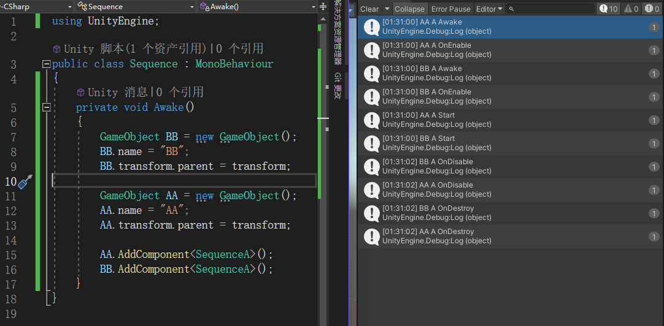Click the "AA" string literal on line 12
664x326 pixels.
pyautogui.click(x=171, y=210)
